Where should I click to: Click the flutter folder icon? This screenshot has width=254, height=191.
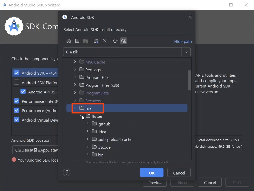88,116
